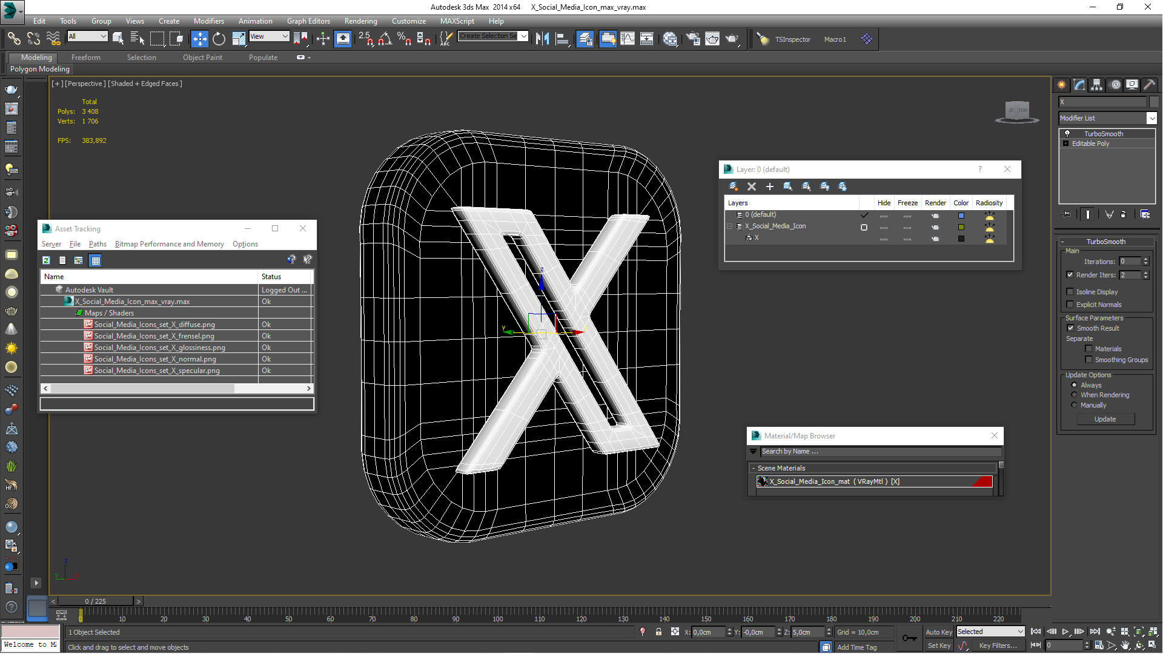Open the Material Editor icon
This screenshot has width=1163, height=654.
669,39
